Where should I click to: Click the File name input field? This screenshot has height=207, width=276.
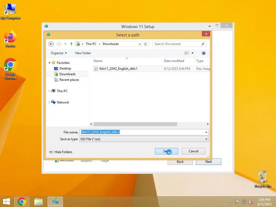142,132
